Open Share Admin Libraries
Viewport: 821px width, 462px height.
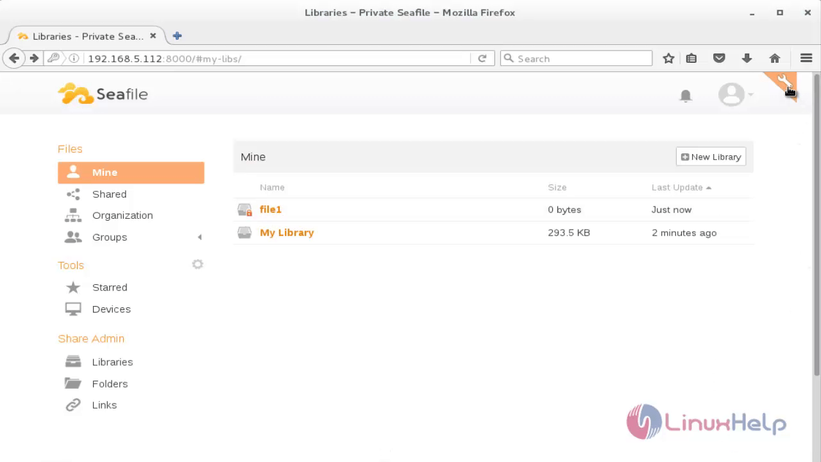coord(112,362)
